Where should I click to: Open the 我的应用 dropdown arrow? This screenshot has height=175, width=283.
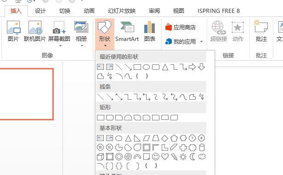coord(201,42)
